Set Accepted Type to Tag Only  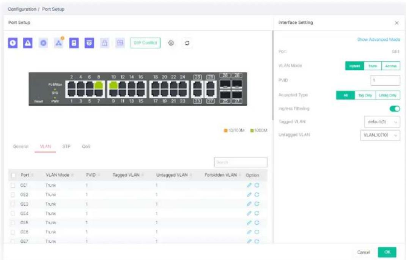365,95
